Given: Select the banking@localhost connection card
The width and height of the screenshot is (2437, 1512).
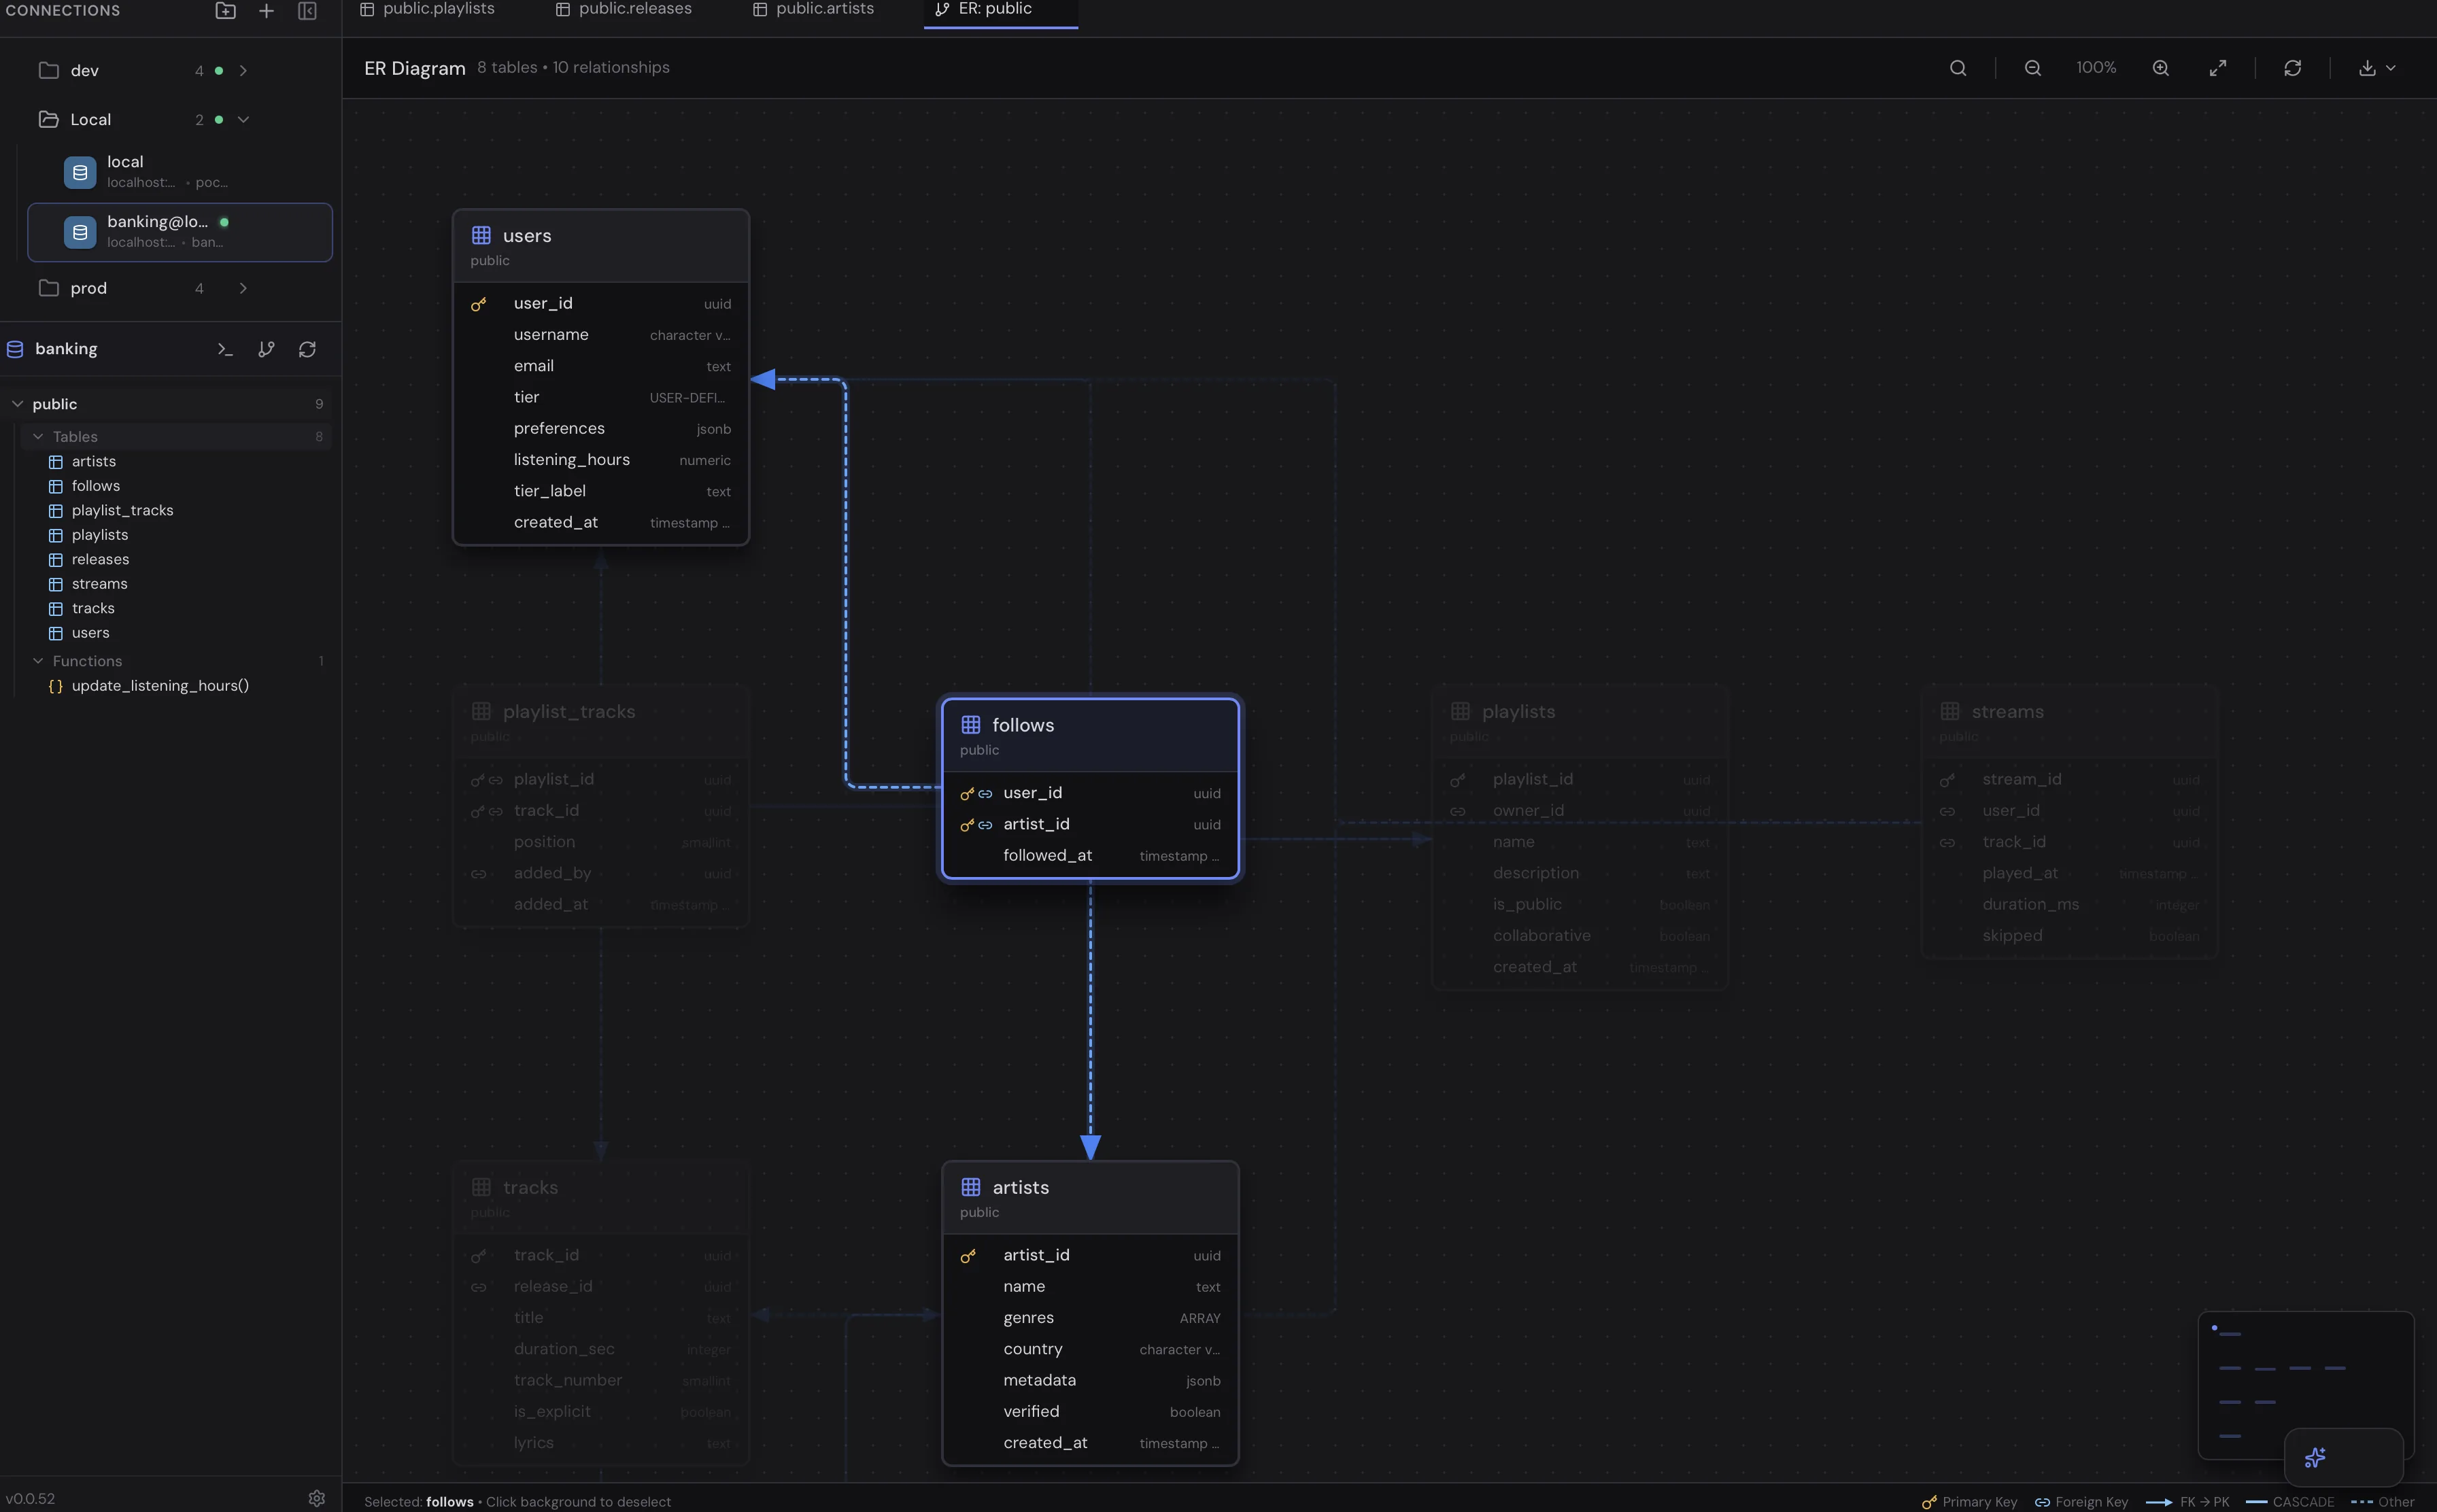Looking at the screenshot, I should coord(179,231).
